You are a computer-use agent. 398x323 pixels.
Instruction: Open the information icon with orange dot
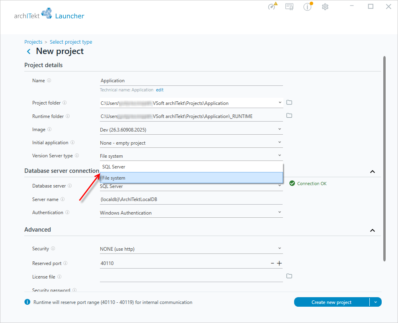coord(308,7)
